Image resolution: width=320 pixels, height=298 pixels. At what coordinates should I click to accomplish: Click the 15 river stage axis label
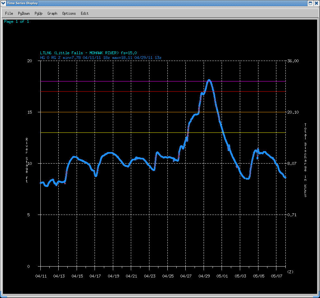tap(30, 112)
